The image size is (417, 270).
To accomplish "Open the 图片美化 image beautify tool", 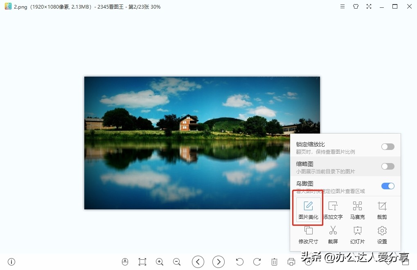I will (308, 209).
